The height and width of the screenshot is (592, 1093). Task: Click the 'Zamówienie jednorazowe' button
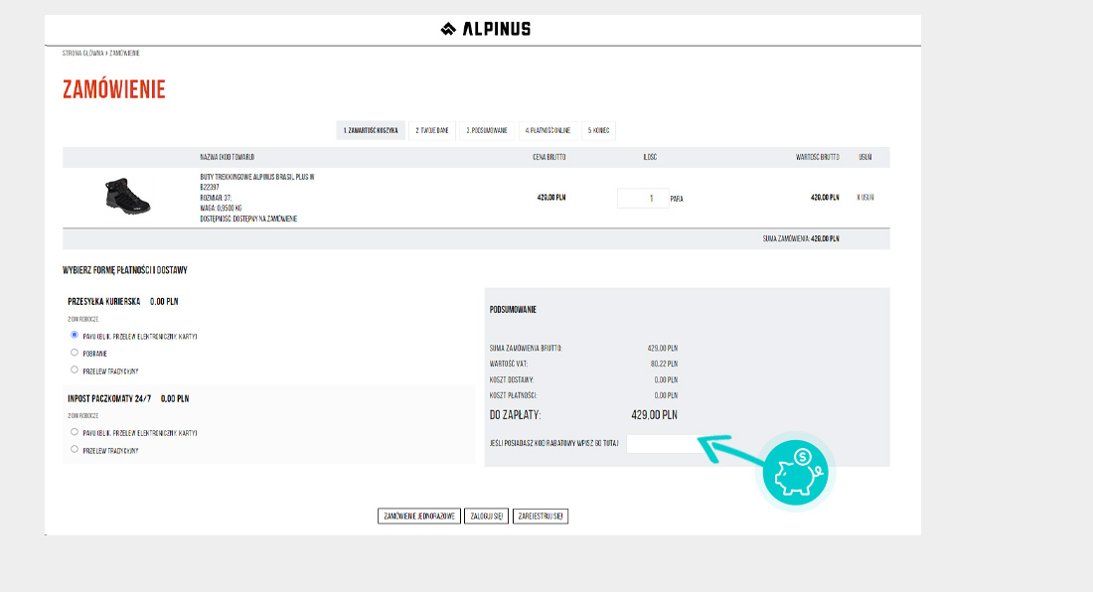(x=419, y=517)
